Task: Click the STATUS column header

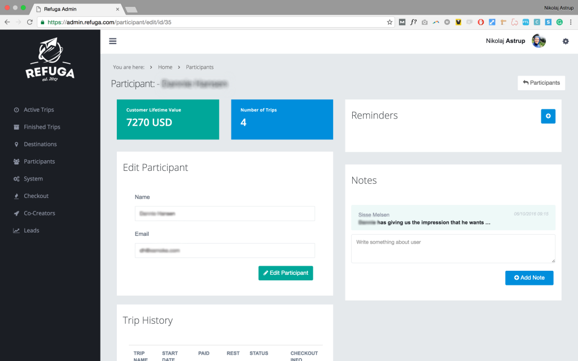Action: tap(259, 353)
